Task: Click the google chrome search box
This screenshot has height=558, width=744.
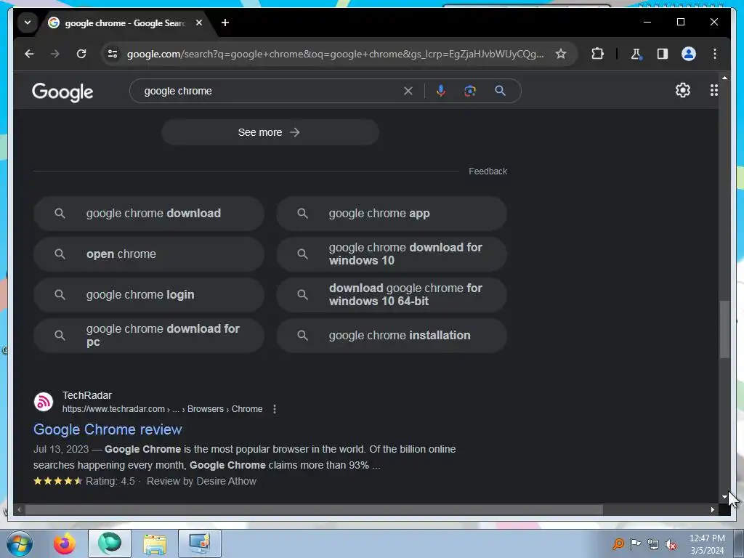Action: tap(270, 91)
